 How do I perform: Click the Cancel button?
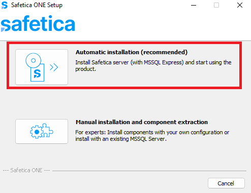(x=226, y=183)
